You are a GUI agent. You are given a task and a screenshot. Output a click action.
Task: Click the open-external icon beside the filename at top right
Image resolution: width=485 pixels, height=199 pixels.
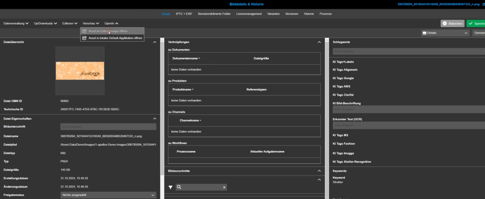point(483,4)
